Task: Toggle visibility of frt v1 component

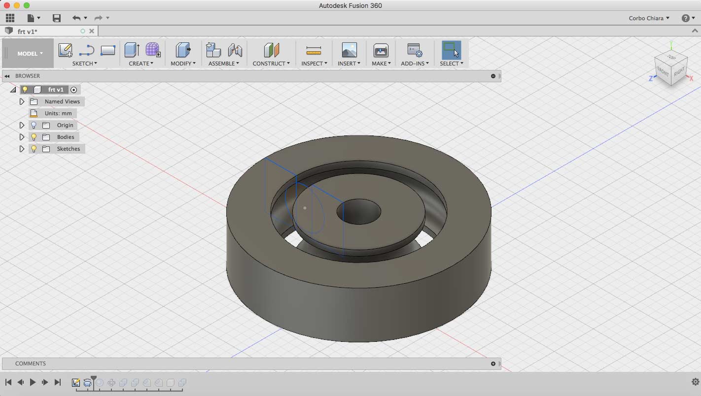Action: (25, 90)
